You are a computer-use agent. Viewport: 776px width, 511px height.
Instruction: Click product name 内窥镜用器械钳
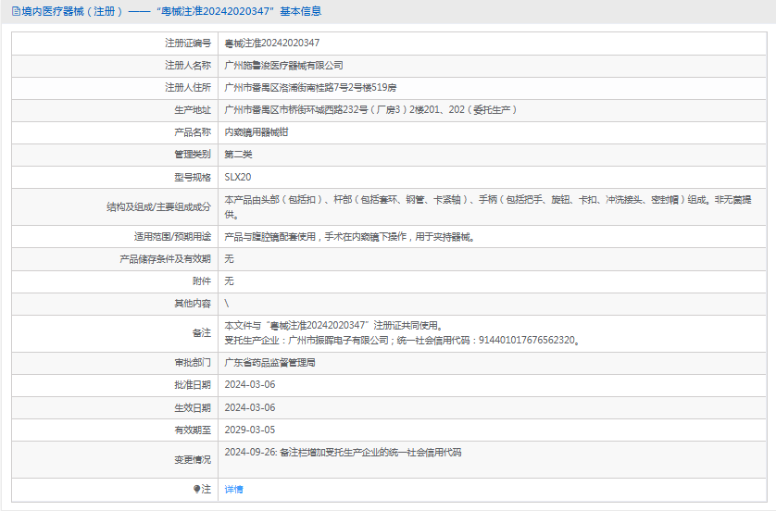click(257, 132)
